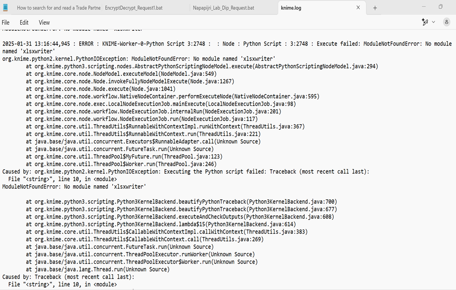Click the "Caused by: Traceback" line
The width and height of the screenshot is (456, 290).
[68, 277]
